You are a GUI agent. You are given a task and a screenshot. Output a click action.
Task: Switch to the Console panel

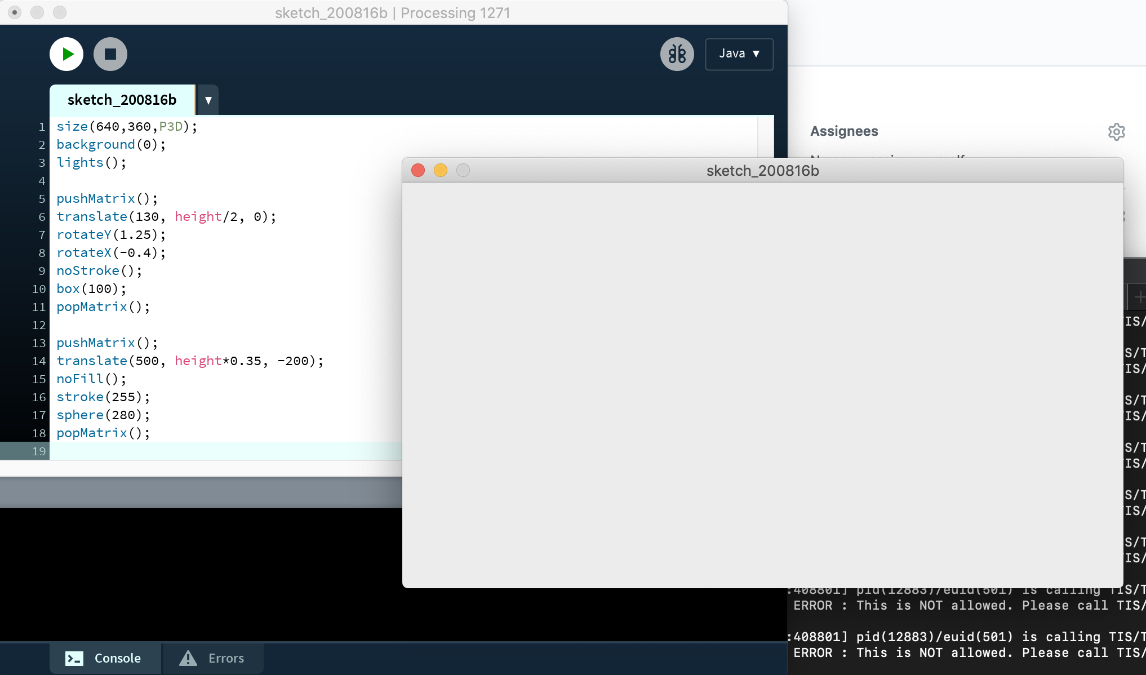(105, 658)
